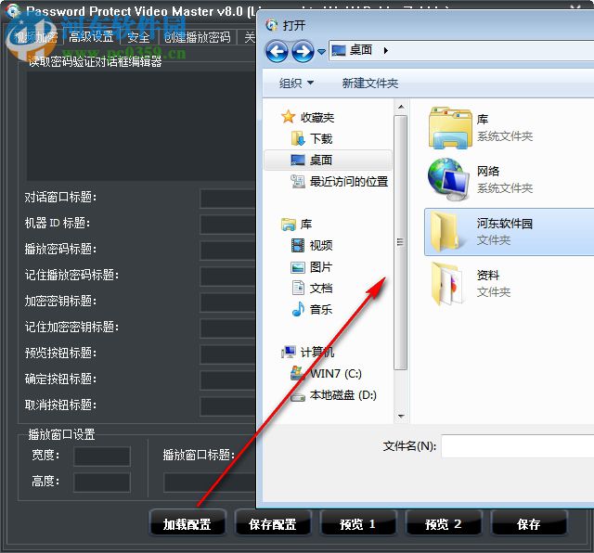Expand the 桌面 path arrow in the address bar

pos(386,50)
